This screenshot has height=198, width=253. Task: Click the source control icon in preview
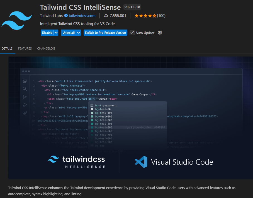pyautogui.click(x=25, y=97)
